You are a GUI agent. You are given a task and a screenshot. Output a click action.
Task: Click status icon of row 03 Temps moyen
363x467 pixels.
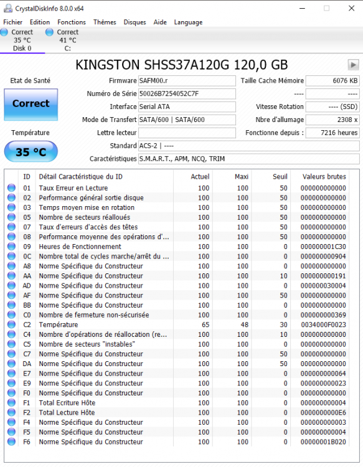(11, 207)
